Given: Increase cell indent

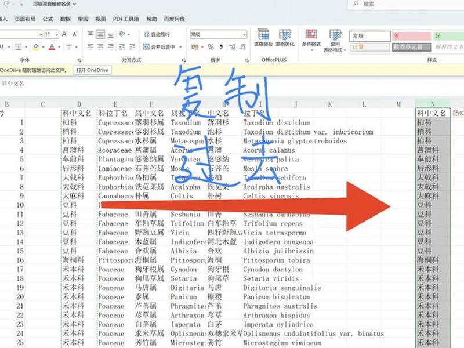Looking at the screenshot, I should coord(132,47).
